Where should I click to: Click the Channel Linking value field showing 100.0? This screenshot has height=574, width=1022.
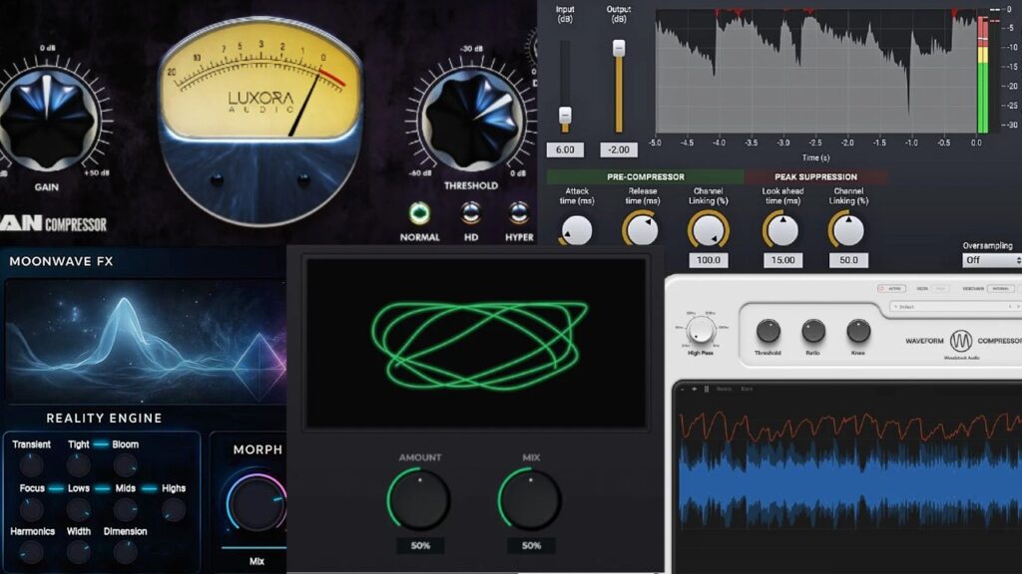tap(708, 260)
